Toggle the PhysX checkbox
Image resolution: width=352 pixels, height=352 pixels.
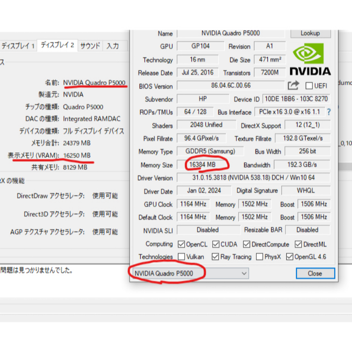tap(259, 257)
